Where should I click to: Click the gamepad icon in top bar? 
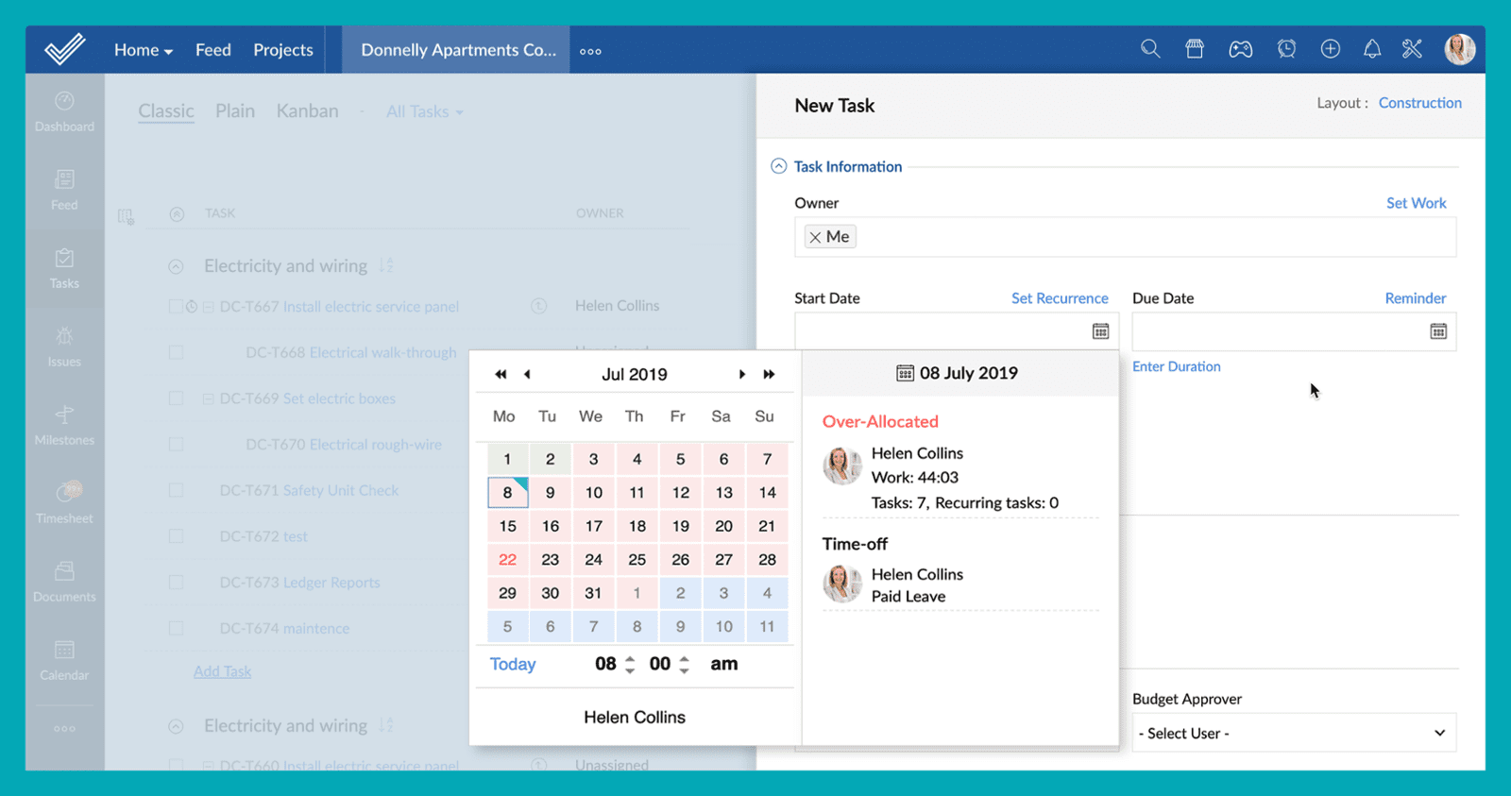(1240, 49)
